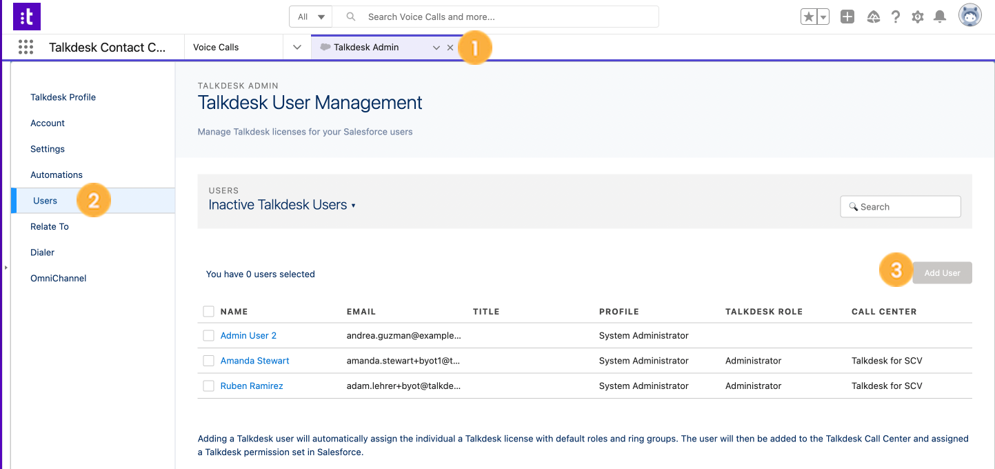Close the Talkdesk Admin tab

(450, 48)
